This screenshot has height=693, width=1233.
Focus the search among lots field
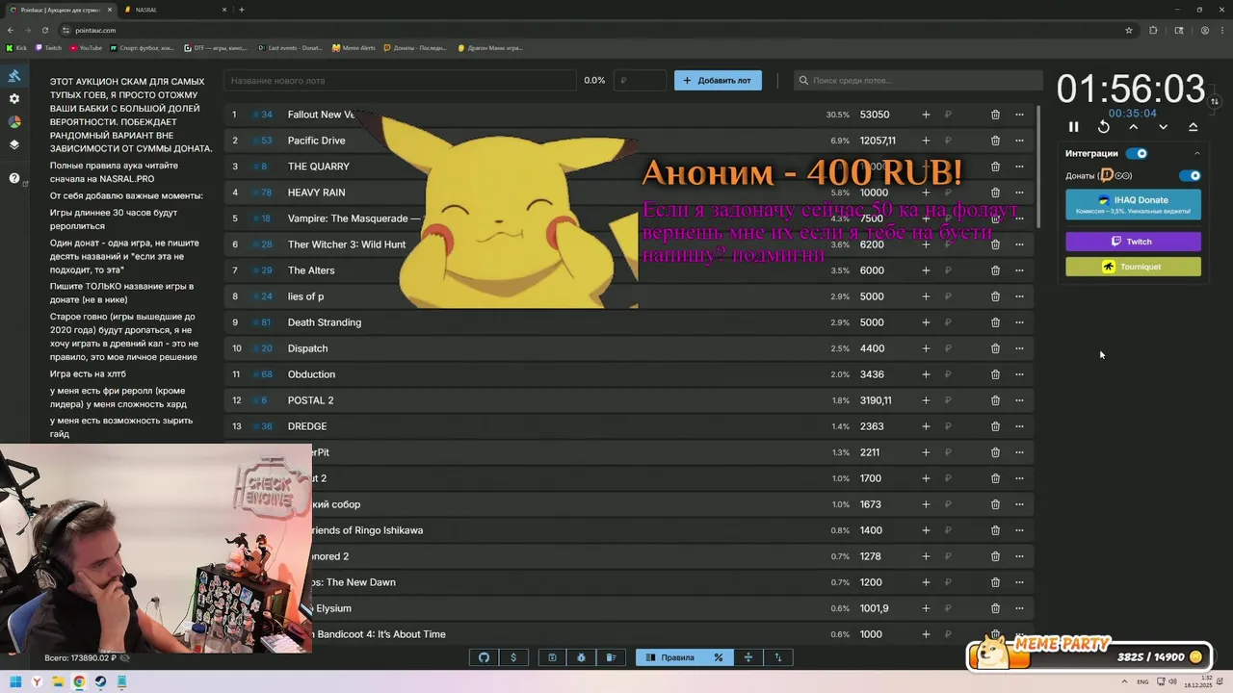pyautogui.click(x=918, y=81)
